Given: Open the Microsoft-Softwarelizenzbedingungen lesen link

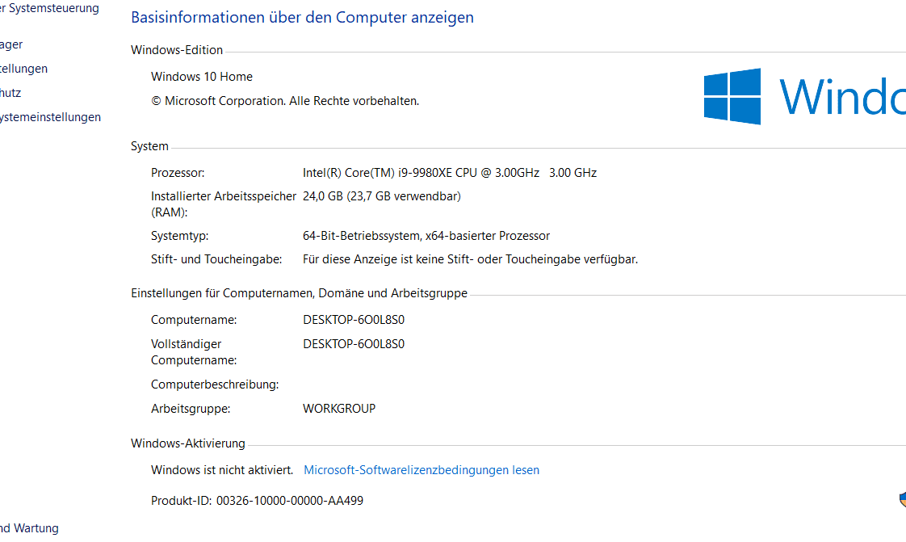Looking at the screenshot, I should click(x=422, y=470).
